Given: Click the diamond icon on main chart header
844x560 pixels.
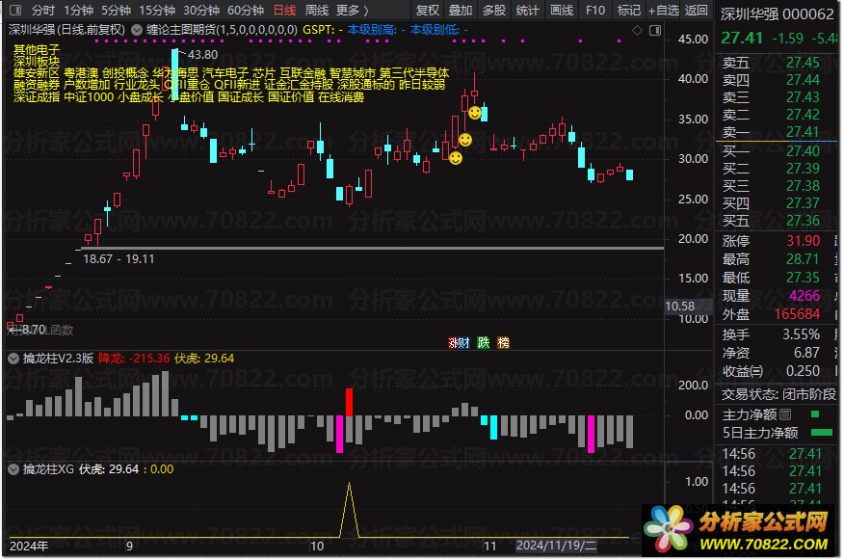Looking at the screenshot, I should pos(637,30).
